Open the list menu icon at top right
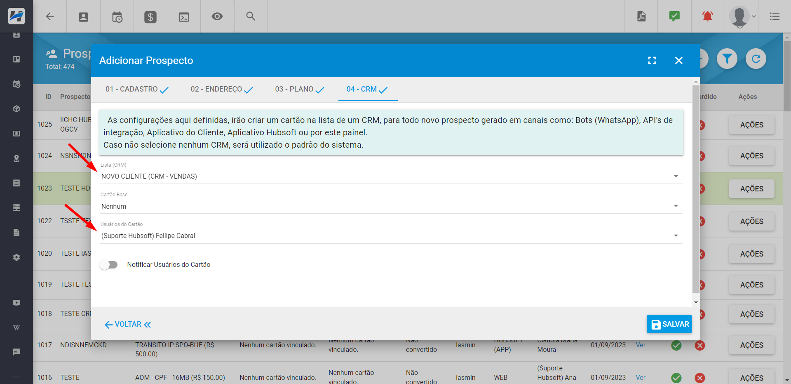The image size is (791, 384). (775, 16)
